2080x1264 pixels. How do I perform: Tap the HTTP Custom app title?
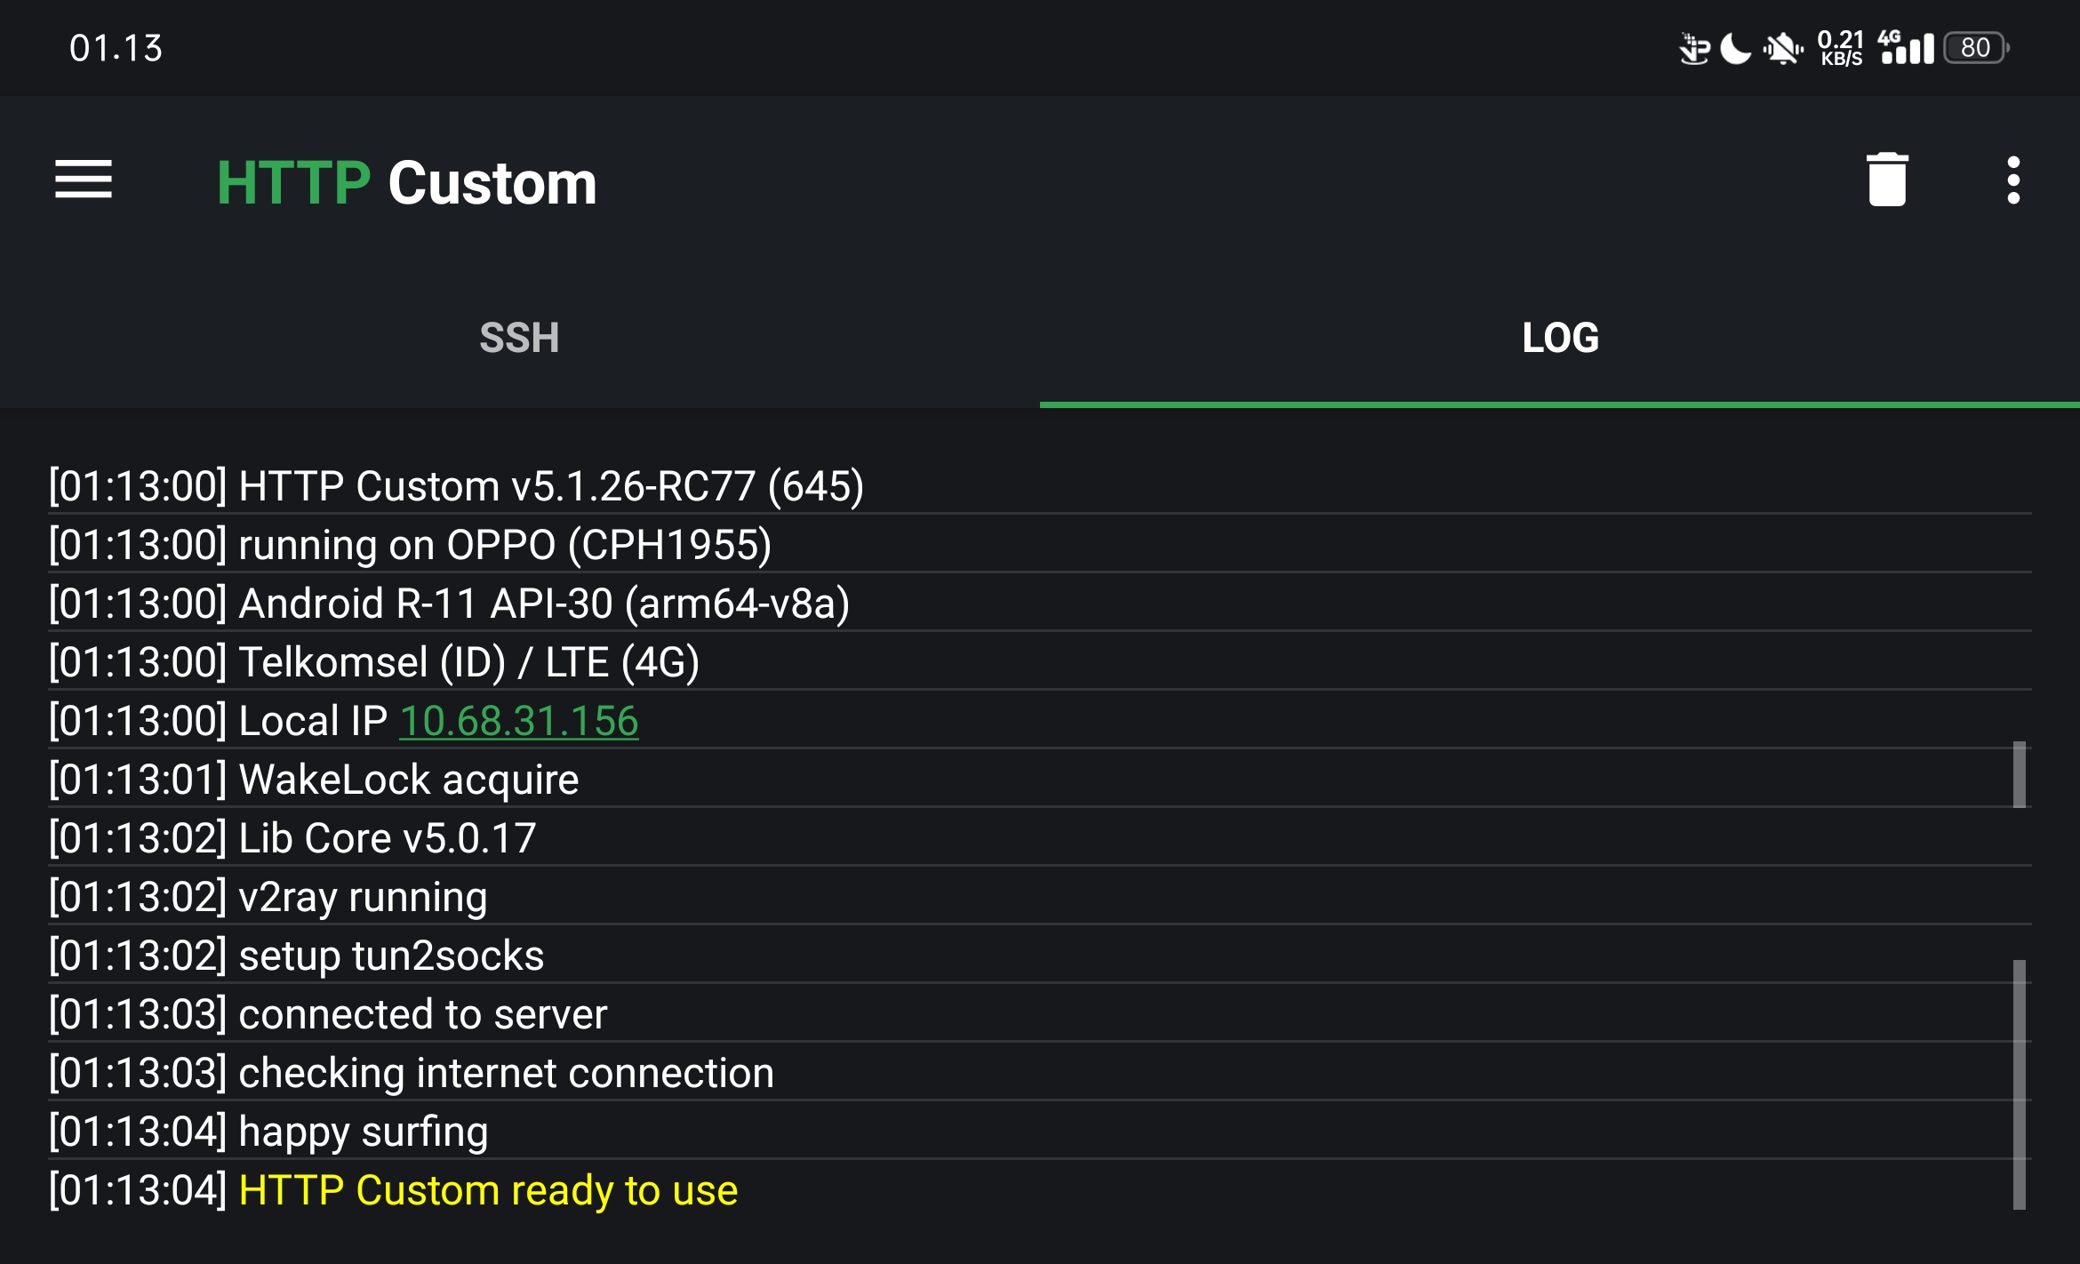pos(406,183)
